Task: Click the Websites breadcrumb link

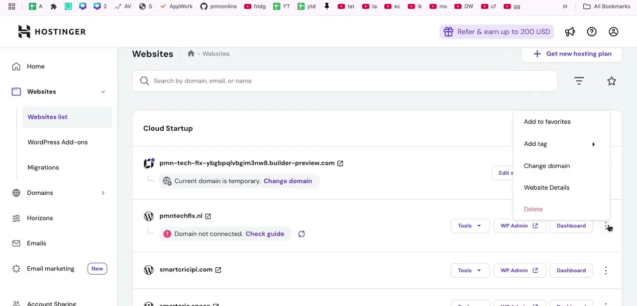Action: 215,54
